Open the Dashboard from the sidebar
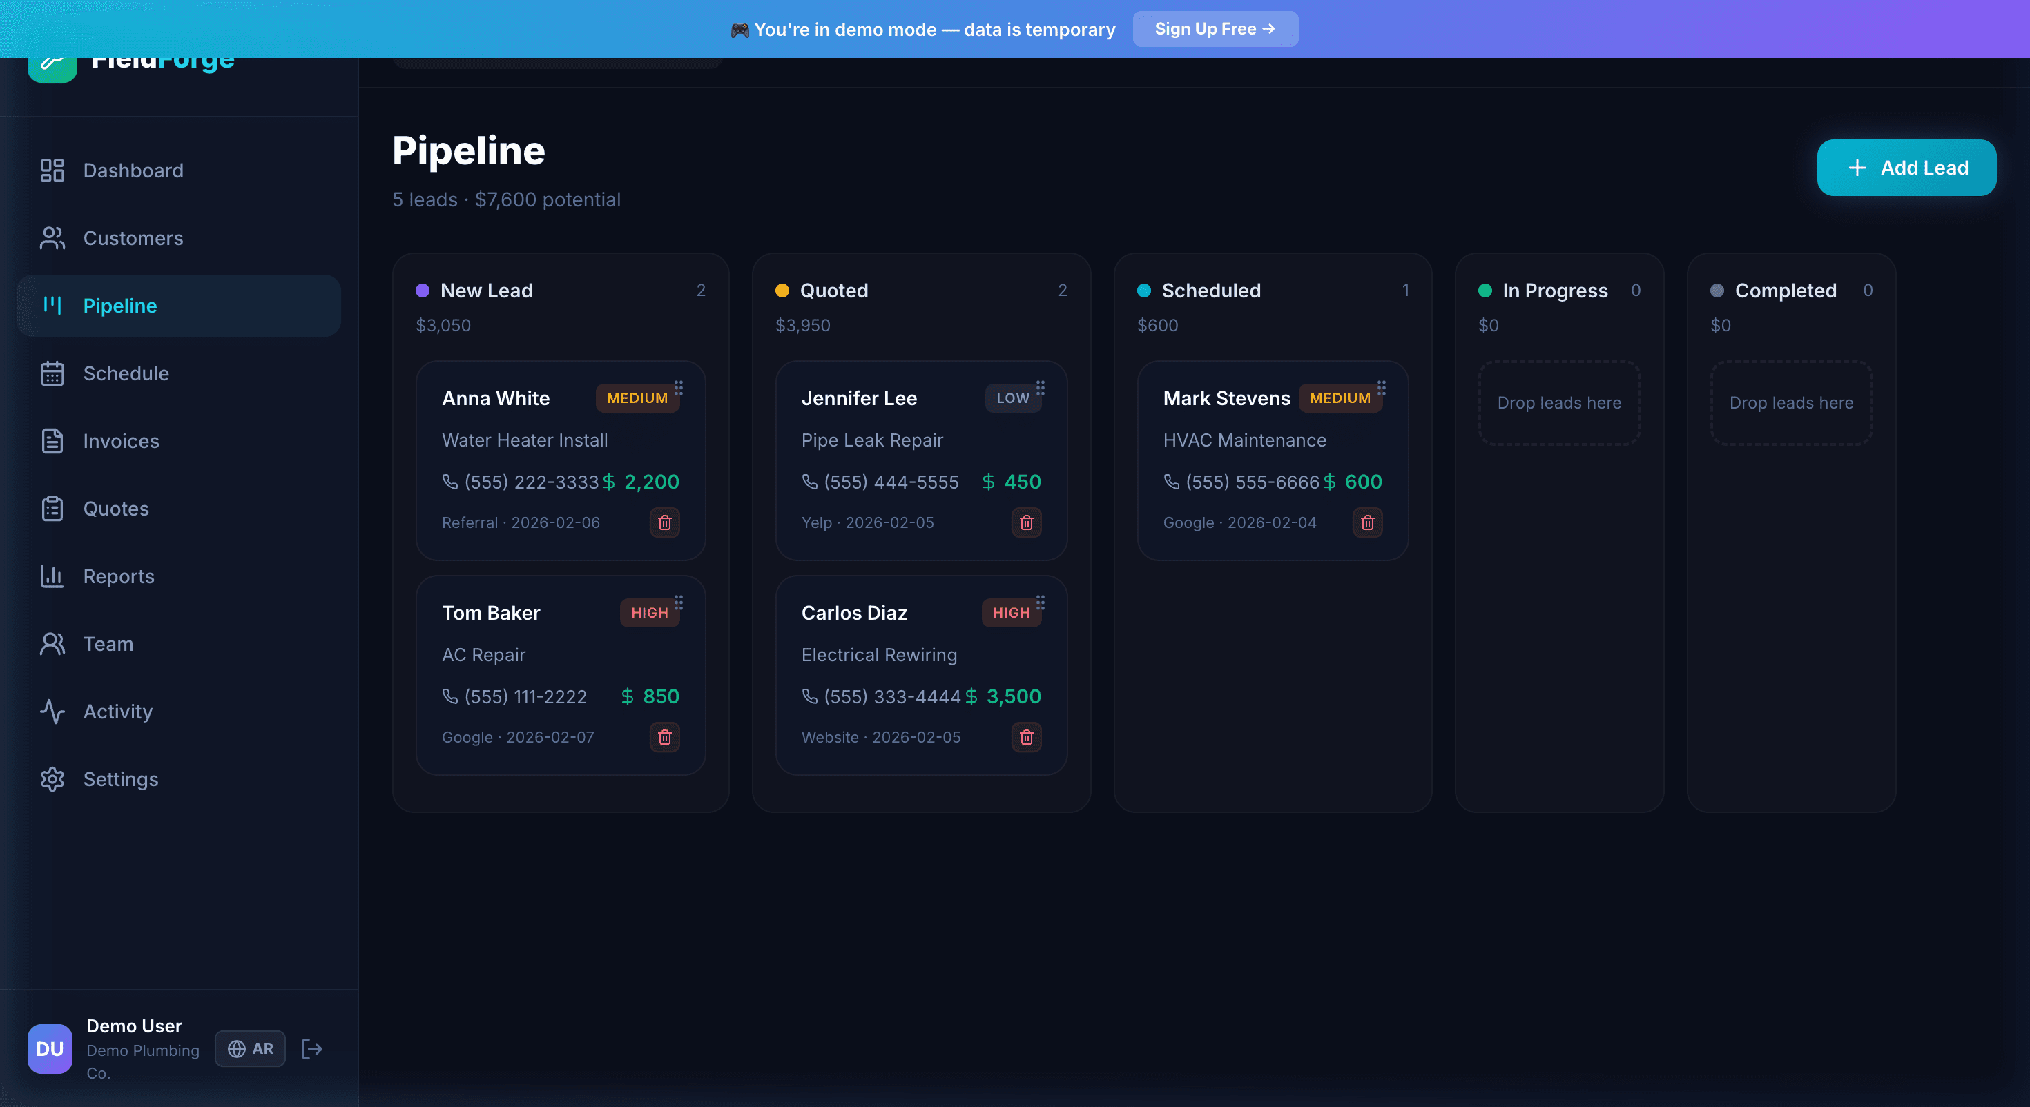The image size is (2030, 1107). tap(133, 170)
